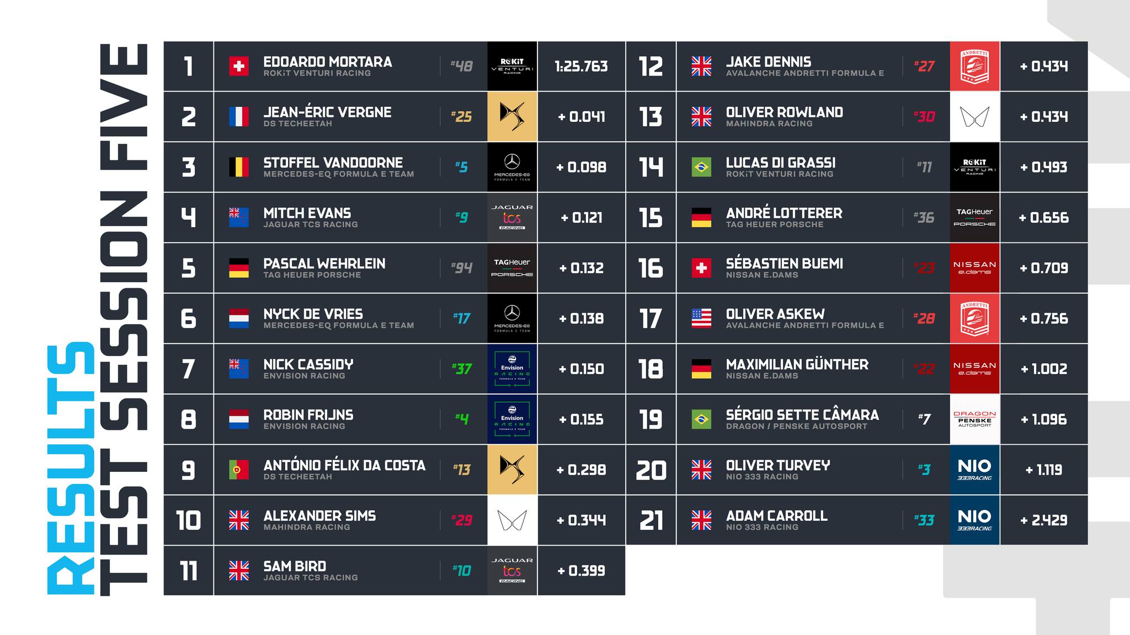
Task: Click the NIO 333 Racing logo beside Oliver Turvey
Action: 974,470
